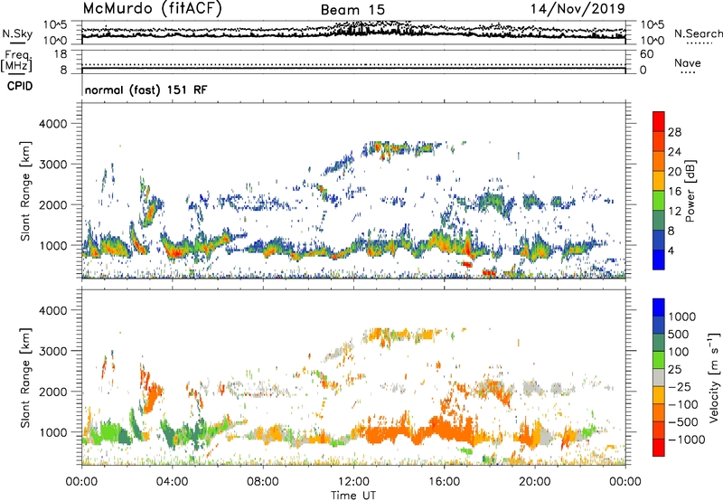This screenshot has height=501, width=723.
Task: Click the Power [dB] colorbar label
Action: click(690, 191)
